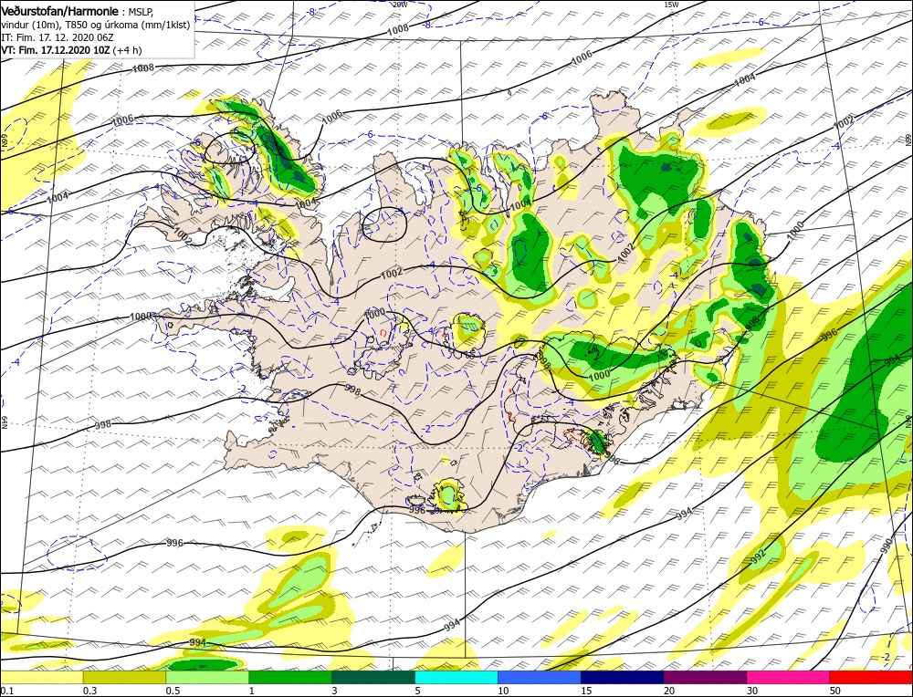Click the magenta 30–50 legend swatch
This screenshot has height=697, width=913.
[x=789, y=677]
